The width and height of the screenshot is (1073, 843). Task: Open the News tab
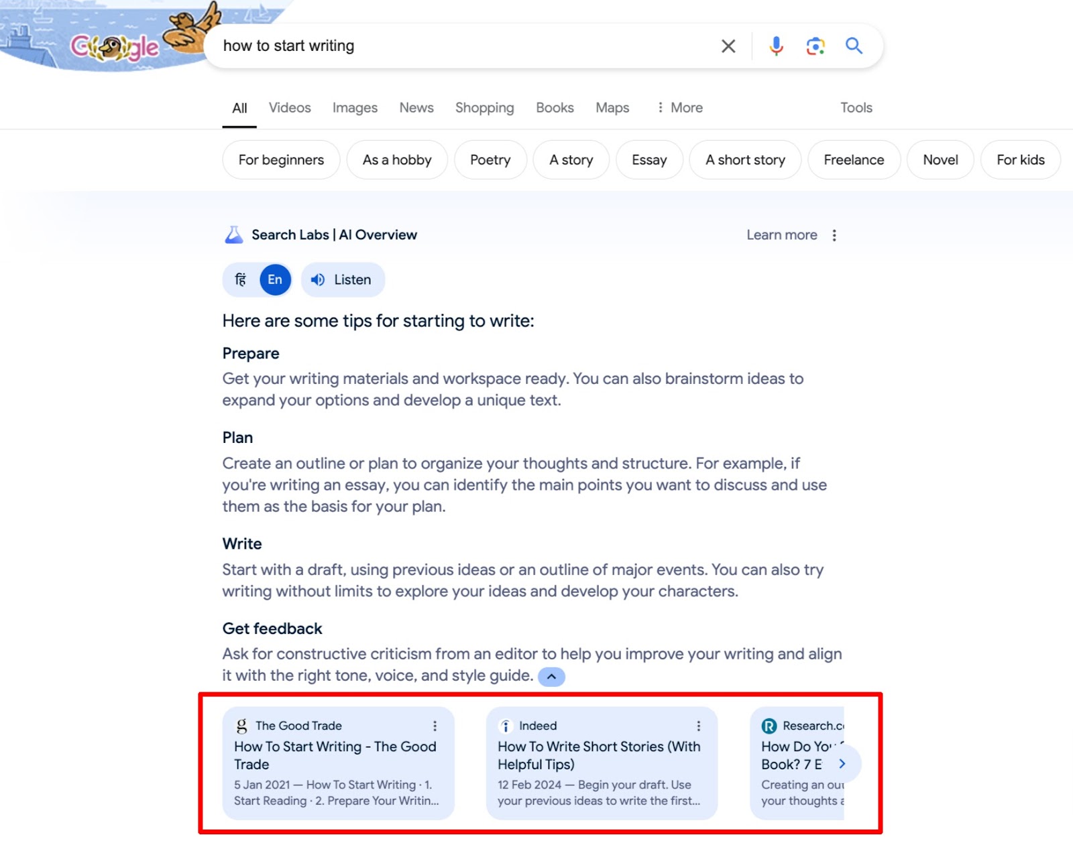tap(416, 108)
